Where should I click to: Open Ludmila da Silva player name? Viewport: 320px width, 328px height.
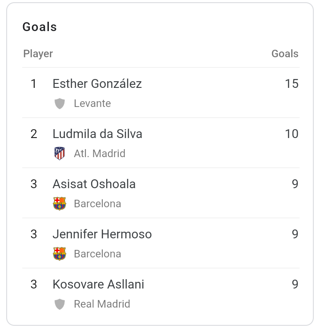[97, 134]
